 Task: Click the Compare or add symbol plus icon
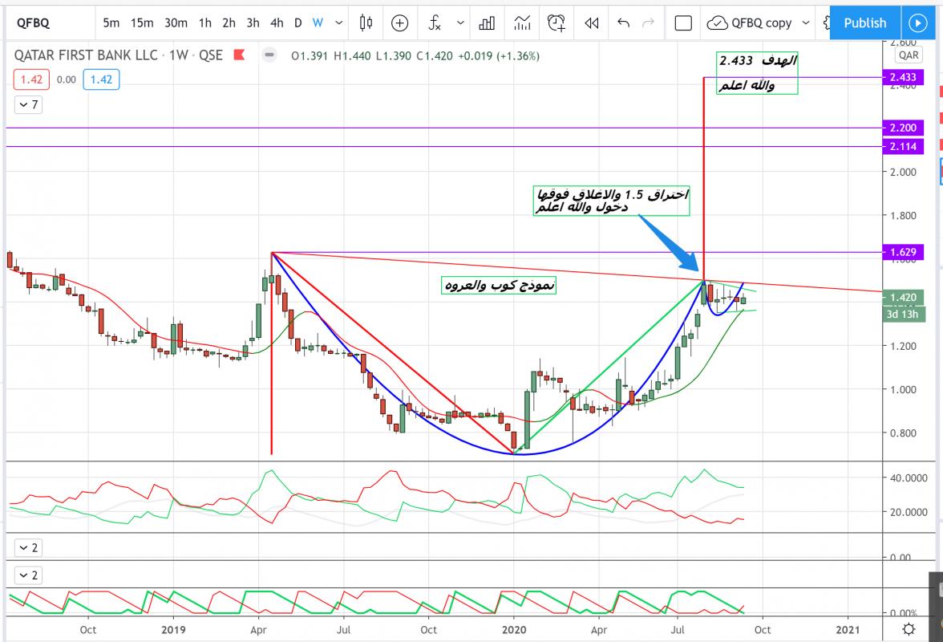pyautogui.click(x=400, y=22)
